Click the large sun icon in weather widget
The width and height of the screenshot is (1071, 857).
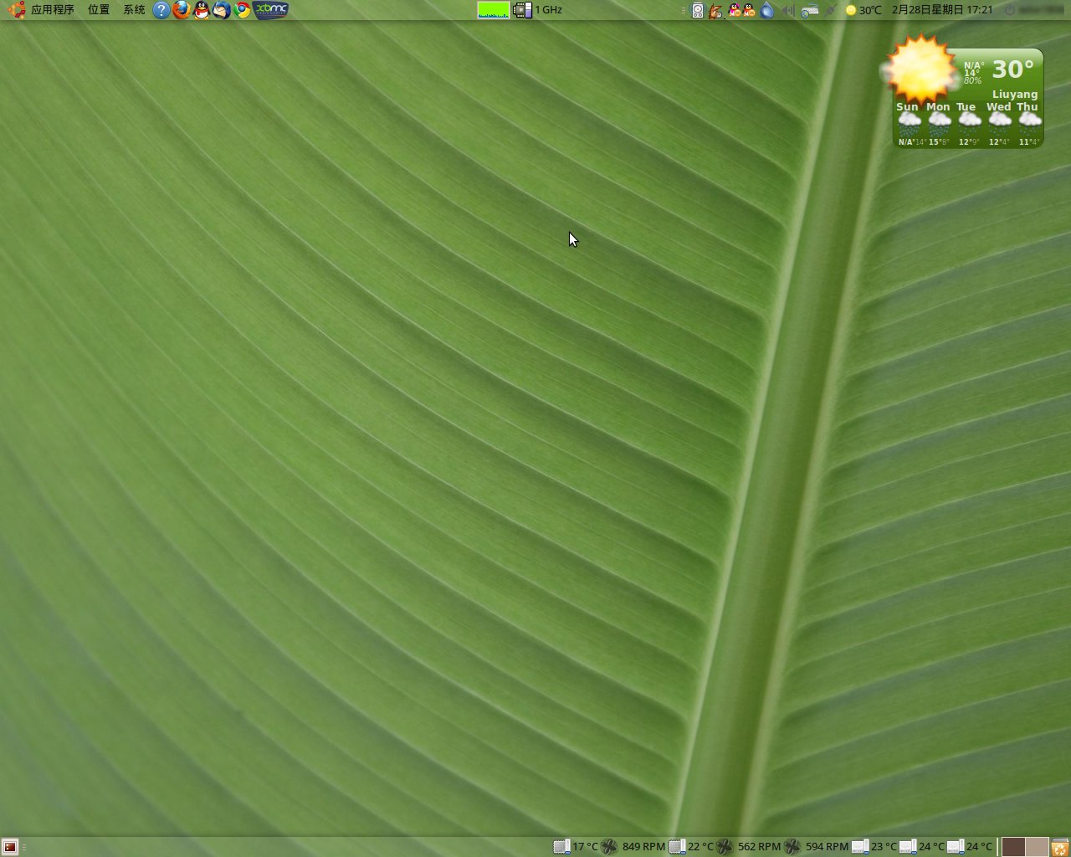(x=920, y=69)
